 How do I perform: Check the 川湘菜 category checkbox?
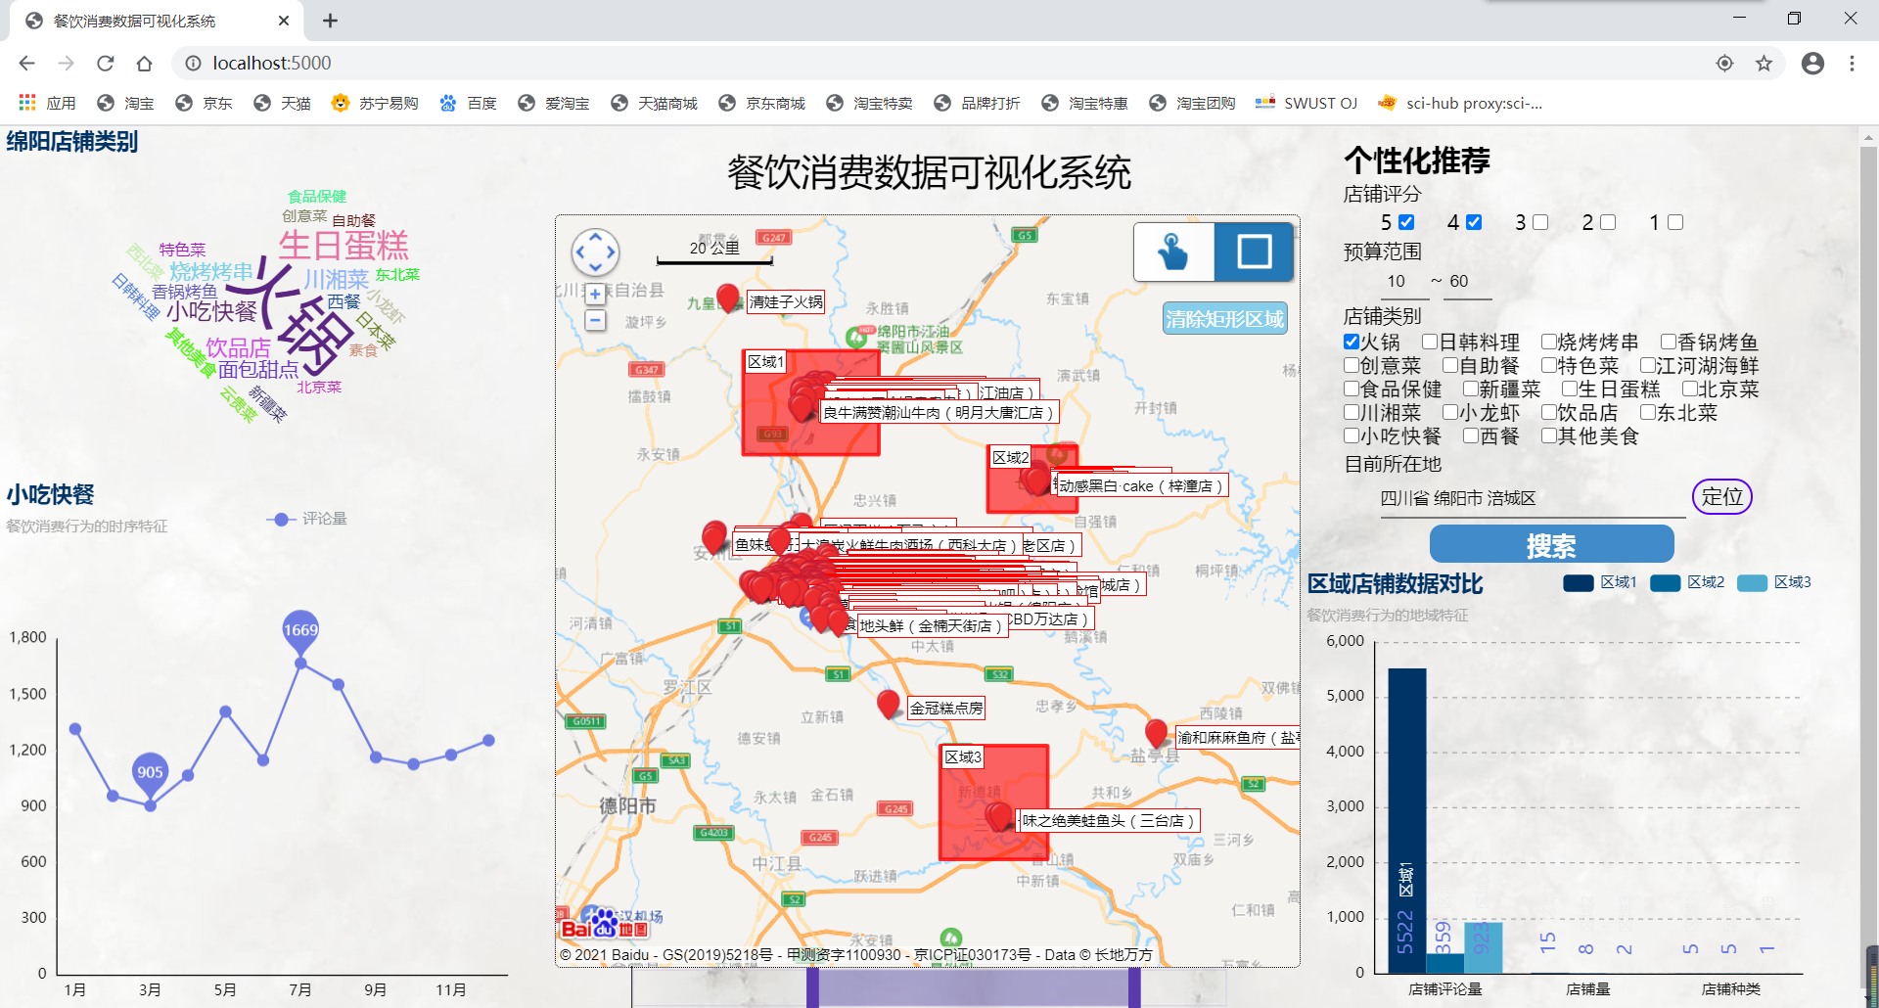point(1352,412)
